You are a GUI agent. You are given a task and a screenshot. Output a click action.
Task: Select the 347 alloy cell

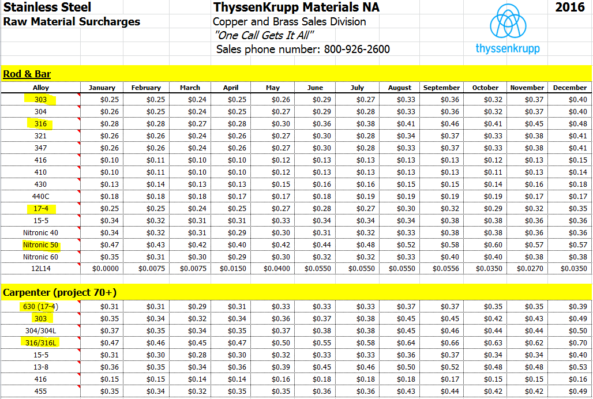coord(40,148)
